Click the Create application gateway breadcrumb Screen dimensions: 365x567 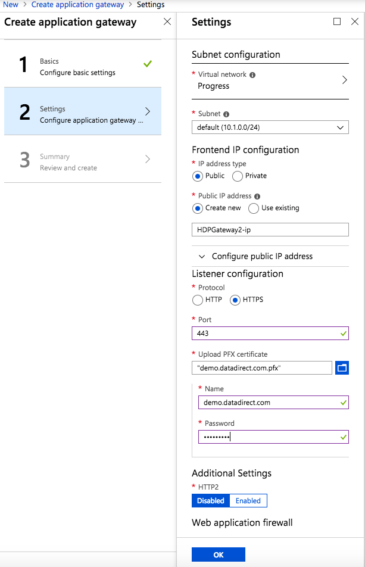click(x=78, y=5)
